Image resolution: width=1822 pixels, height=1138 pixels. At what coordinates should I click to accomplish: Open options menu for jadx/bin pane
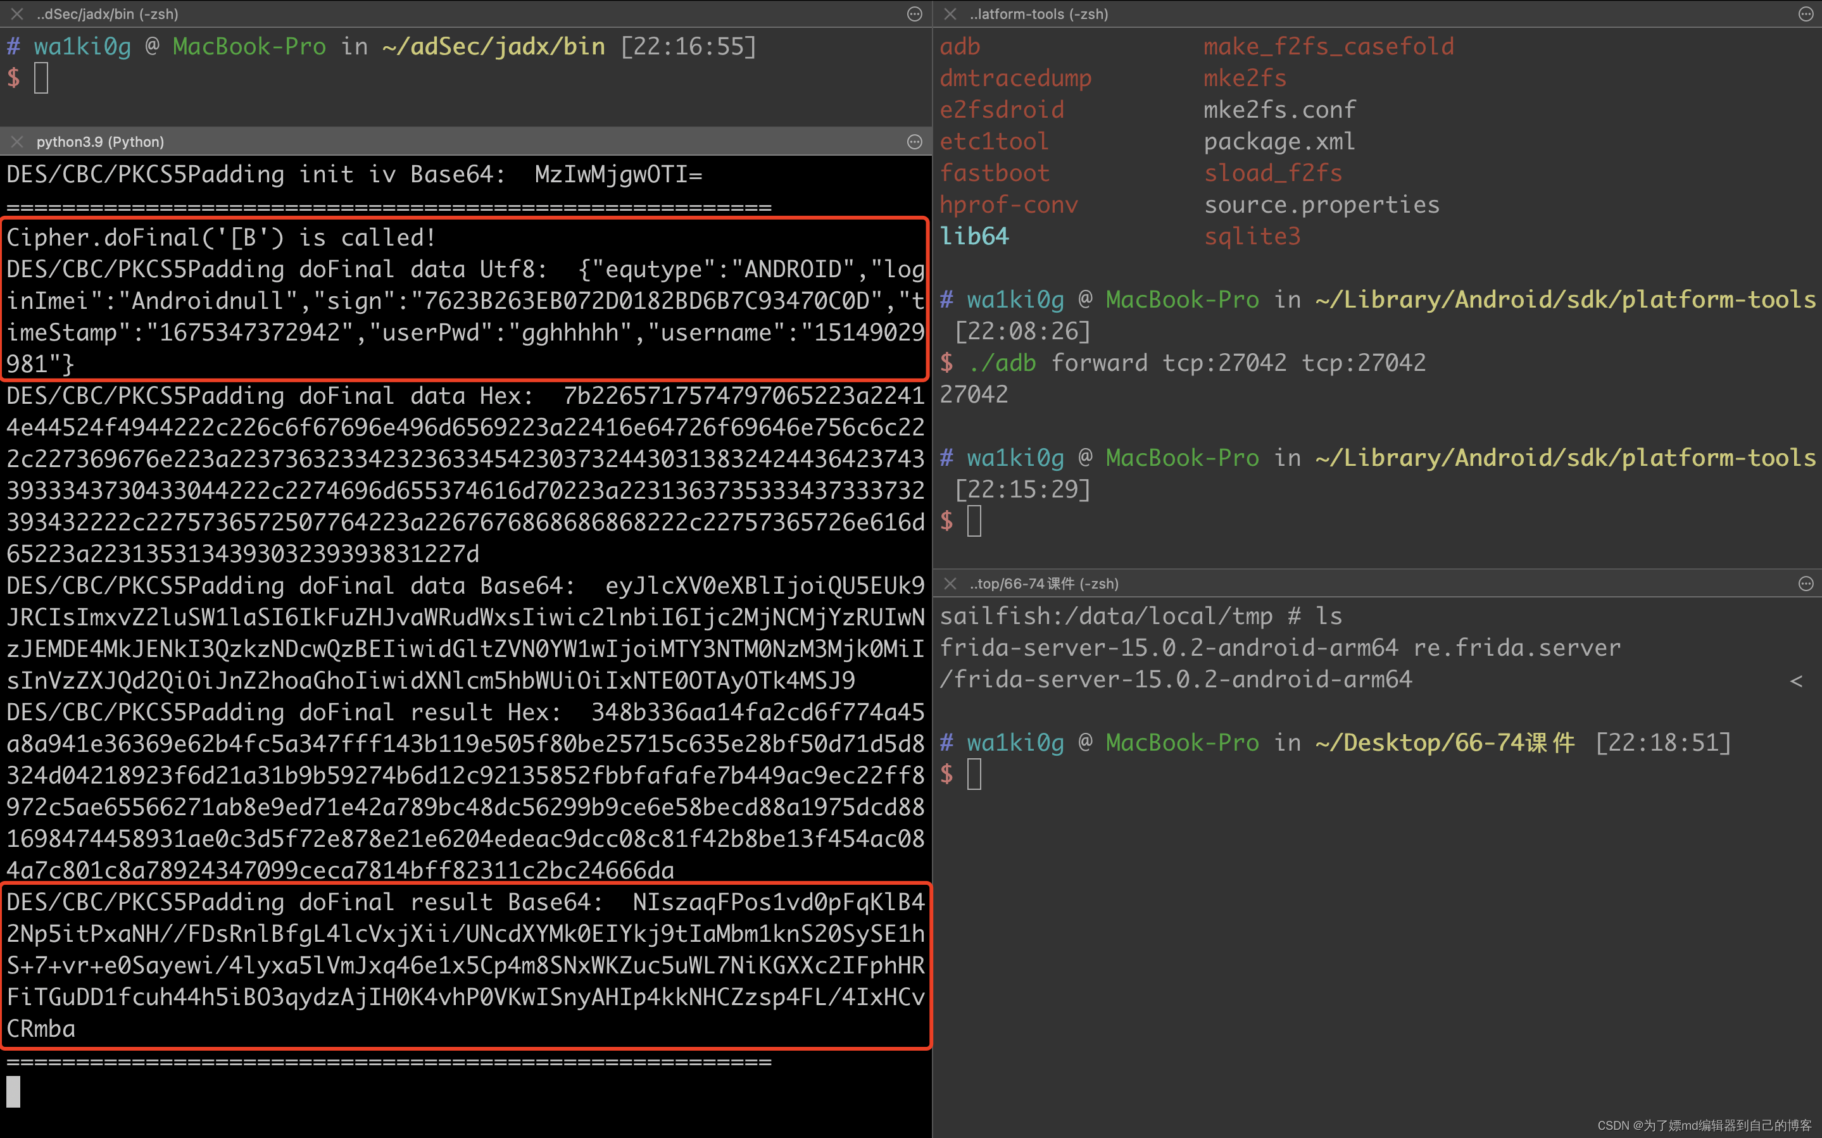[x=914, y=13]
